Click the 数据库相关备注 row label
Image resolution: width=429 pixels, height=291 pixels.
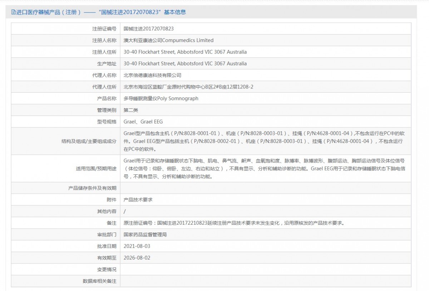coord(99,281)
